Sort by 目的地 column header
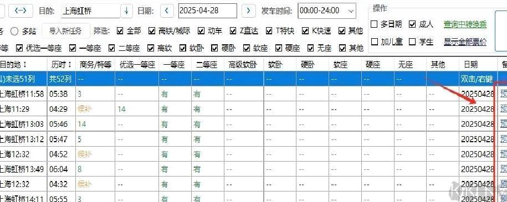507x202 pixels. [14, 65]
